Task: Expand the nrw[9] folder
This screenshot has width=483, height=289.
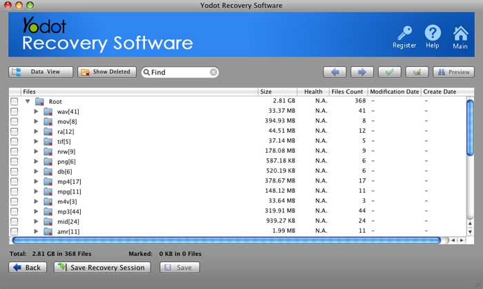Action: tap(36, 151)
